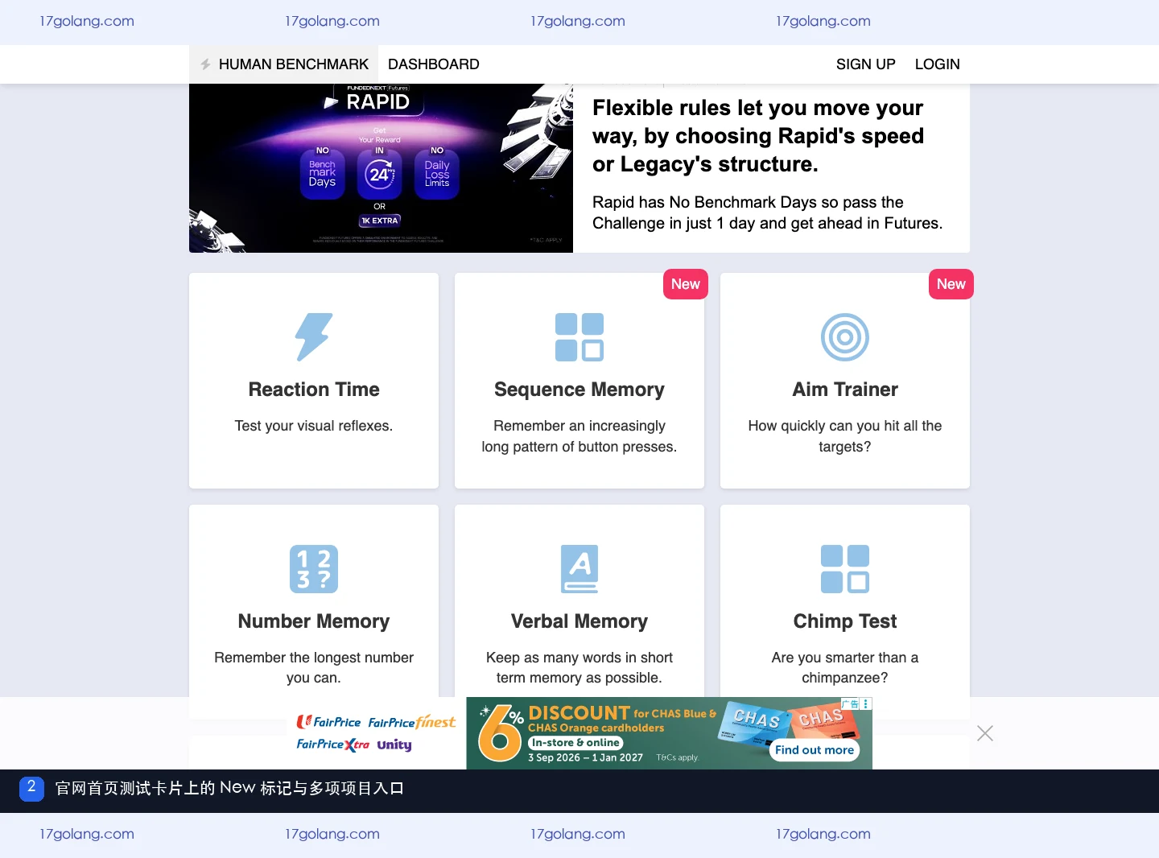The width and height of the screenshot is (1159, 858).
Task: Click 'Are you smarter than a chimpanzee?' text
Action: (x=845, y=668)
